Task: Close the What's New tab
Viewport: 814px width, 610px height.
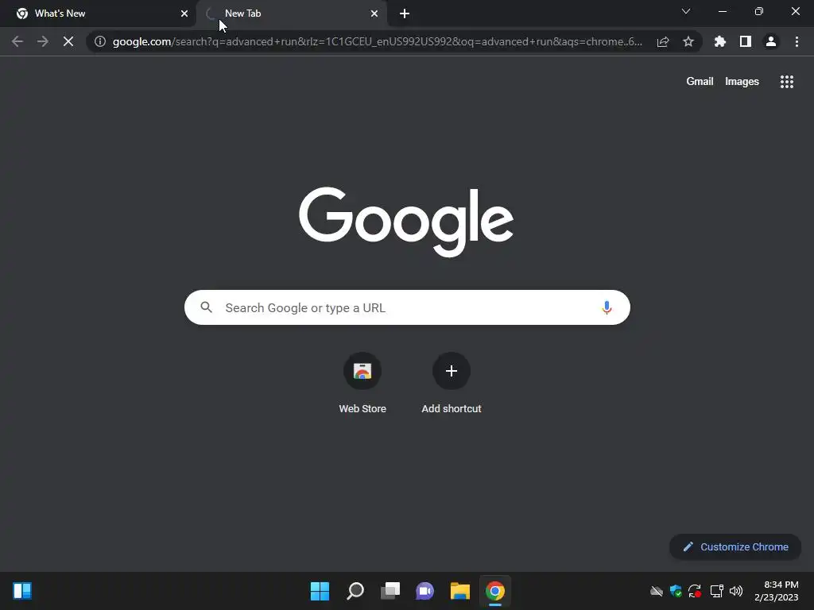Action: [x=184, y=14]
